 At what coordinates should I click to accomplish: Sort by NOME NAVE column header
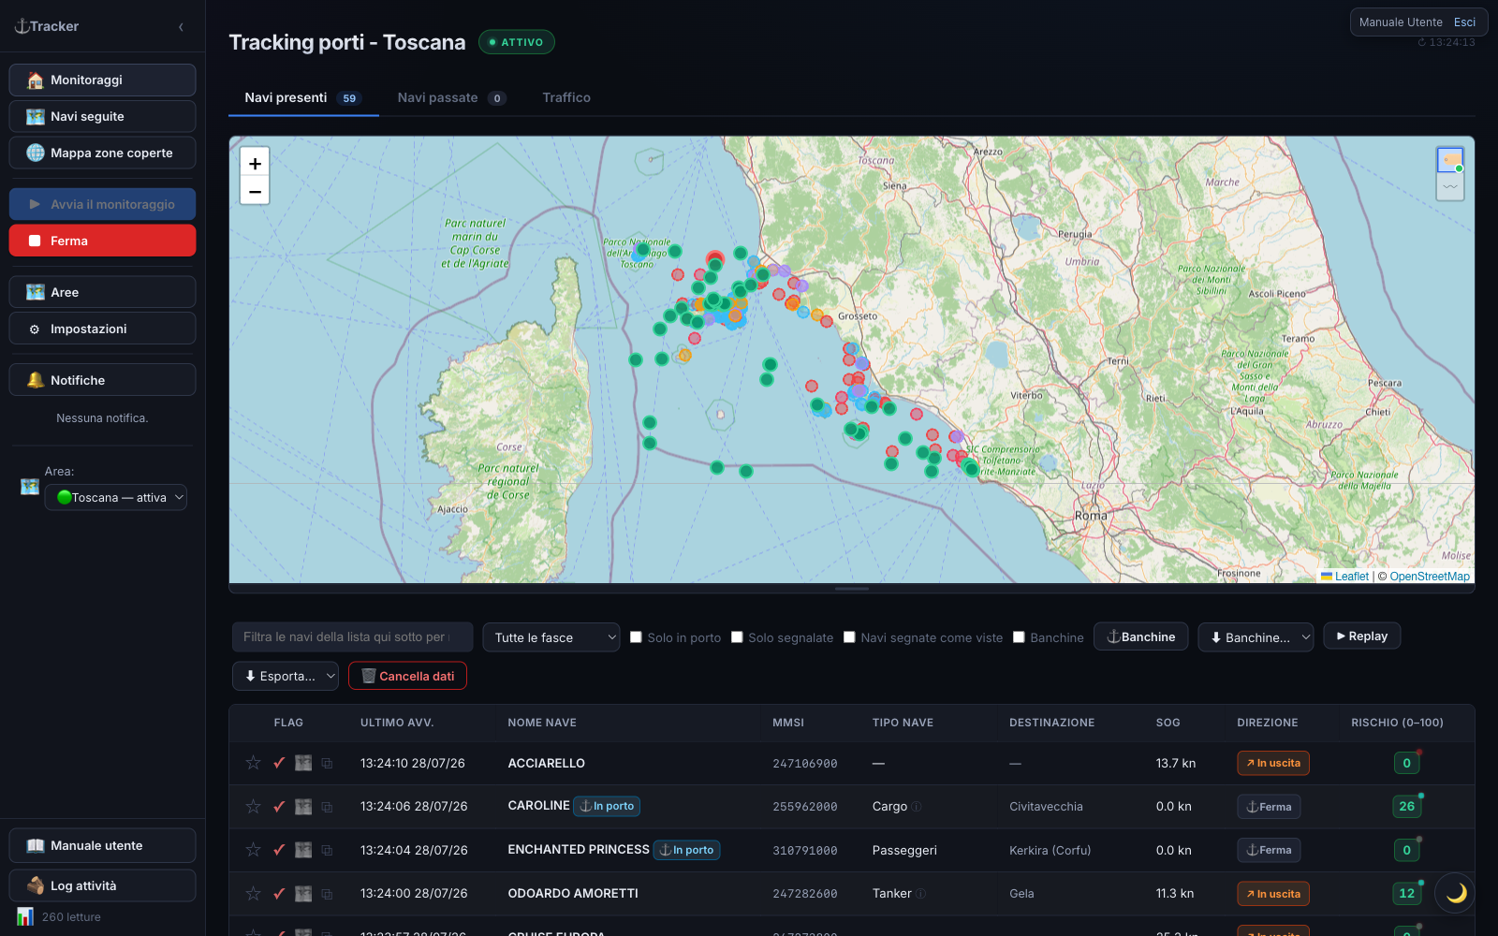tap(542, 723)
